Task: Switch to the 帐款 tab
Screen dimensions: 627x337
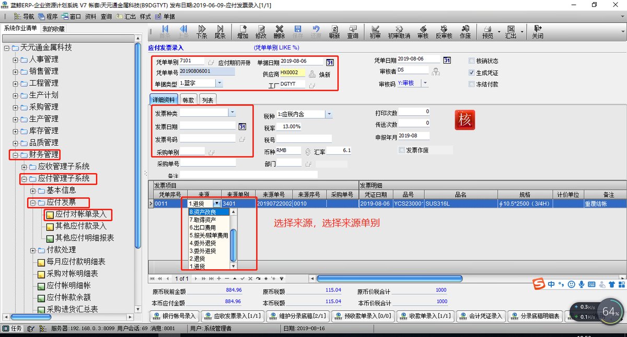Action: click(x=189, y=100)
